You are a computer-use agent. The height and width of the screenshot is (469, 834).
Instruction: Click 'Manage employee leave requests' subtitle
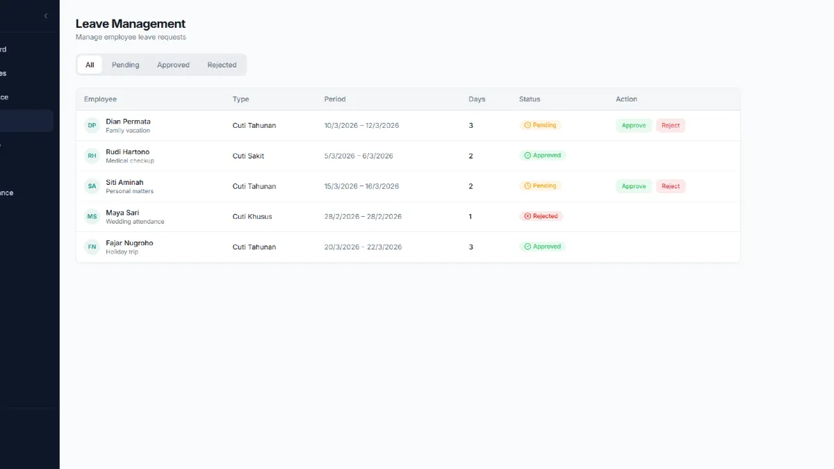click(x=131, y=37)
